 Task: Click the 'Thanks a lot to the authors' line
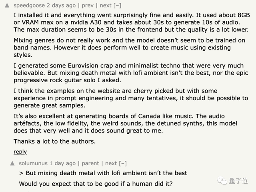(54, 141)
